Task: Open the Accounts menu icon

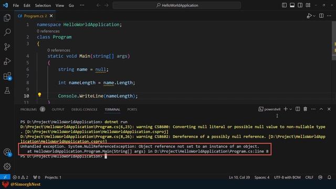Action: [7, 152]
